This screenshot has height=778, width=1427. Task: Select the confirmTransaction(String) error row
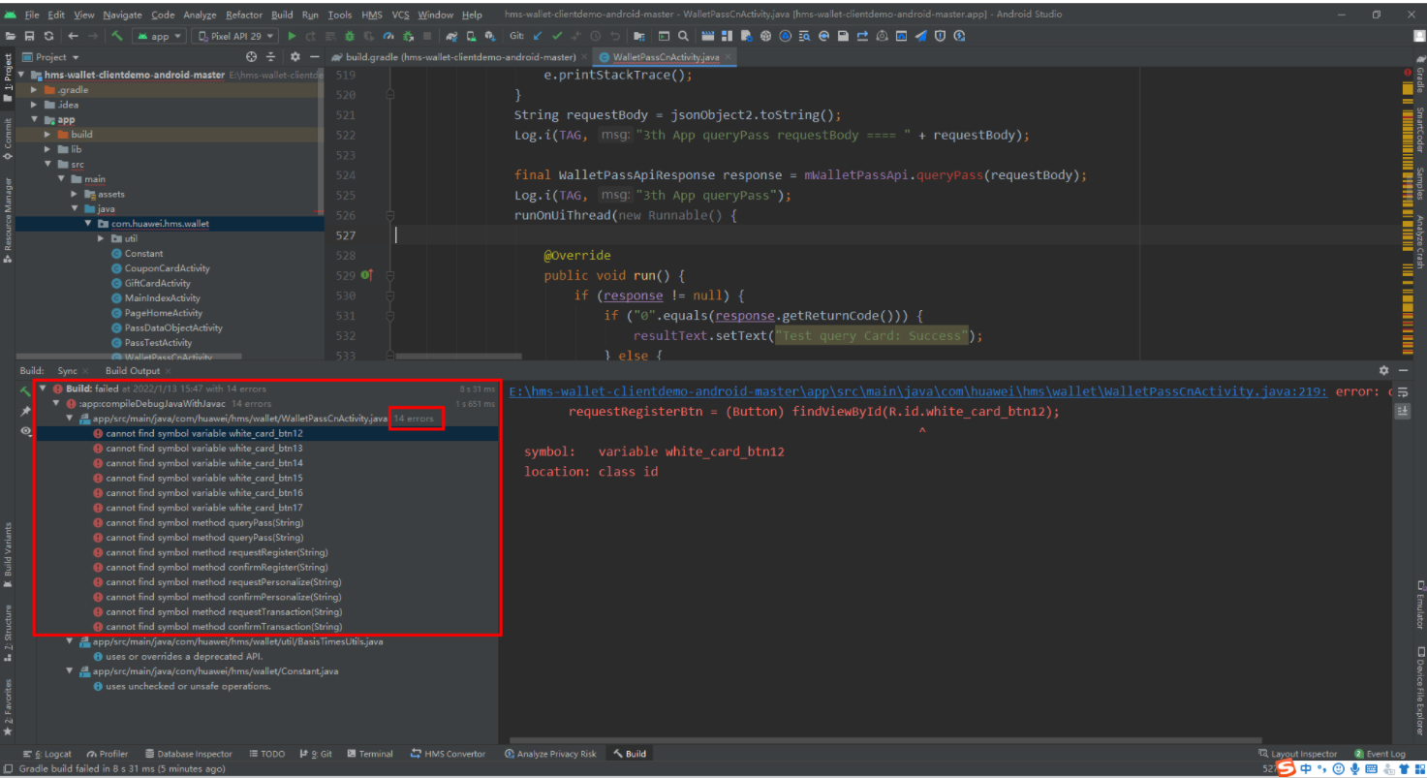267,627
